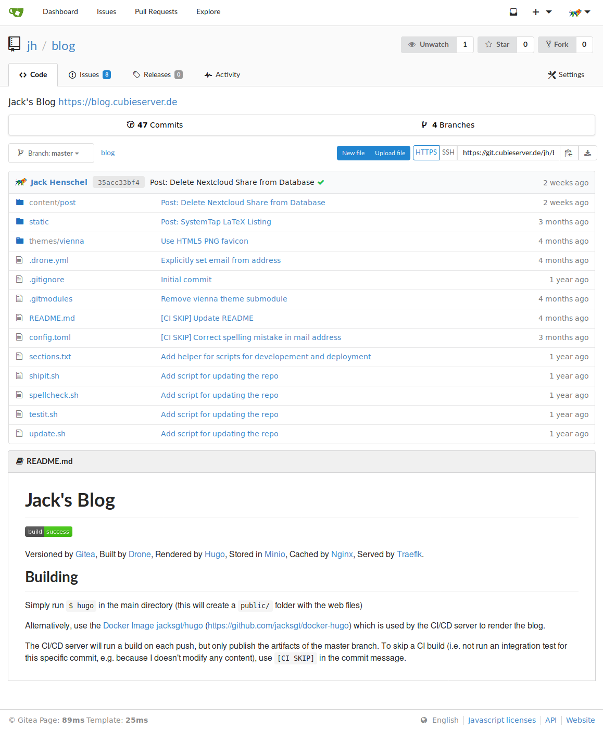
Task: Open the content/post folder icon
Action: pos(20,202)
